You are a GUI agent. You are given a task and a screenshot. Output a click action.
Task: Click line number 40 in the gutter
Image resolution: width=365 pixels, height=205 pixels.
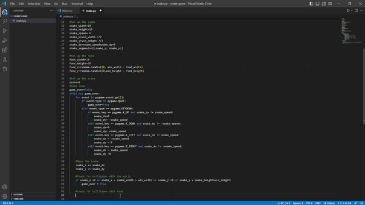tap(62, 93)
